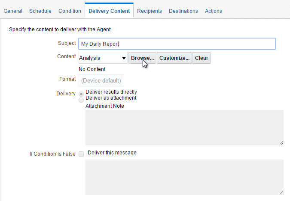The width and height of the screenshot is (290, 201).
Task: Select Deliver as attachment radio button
Action: [x=81, y=100]
